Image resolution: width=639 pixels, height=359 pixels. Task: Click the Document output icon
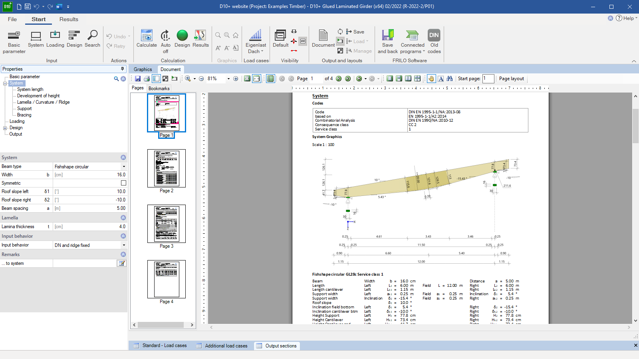click(x=323, y=39)
